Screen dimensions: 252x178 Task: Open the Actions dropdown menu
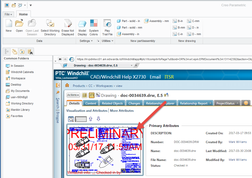pyautogui.click(x=73, y=95)
